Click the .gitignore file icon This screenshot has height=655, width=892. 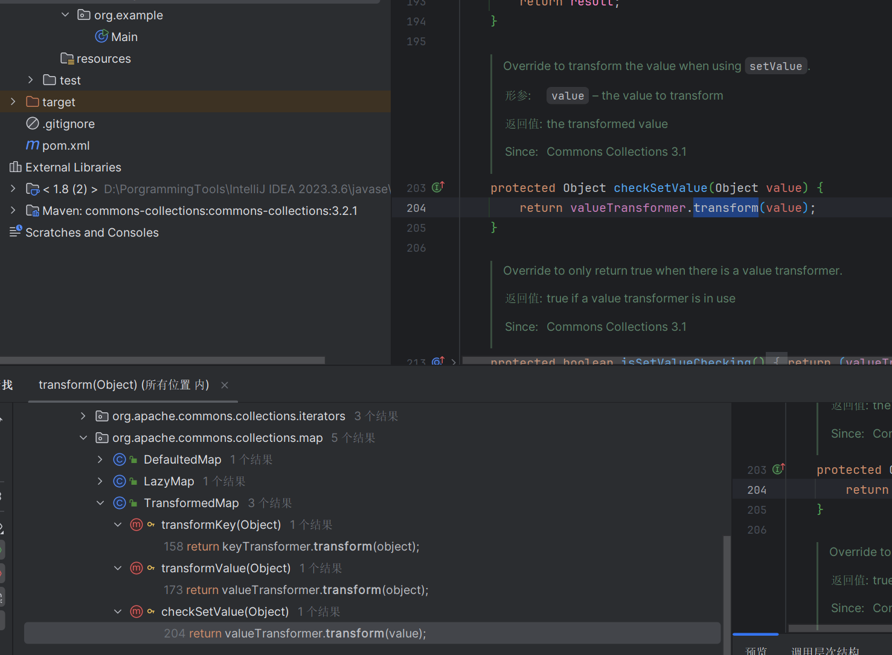[x=33, y=124]
